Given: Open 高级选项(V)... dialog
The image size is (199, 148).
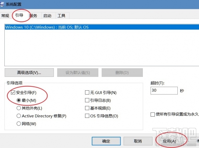Looking at the screenshot, I should coord(29,73).
